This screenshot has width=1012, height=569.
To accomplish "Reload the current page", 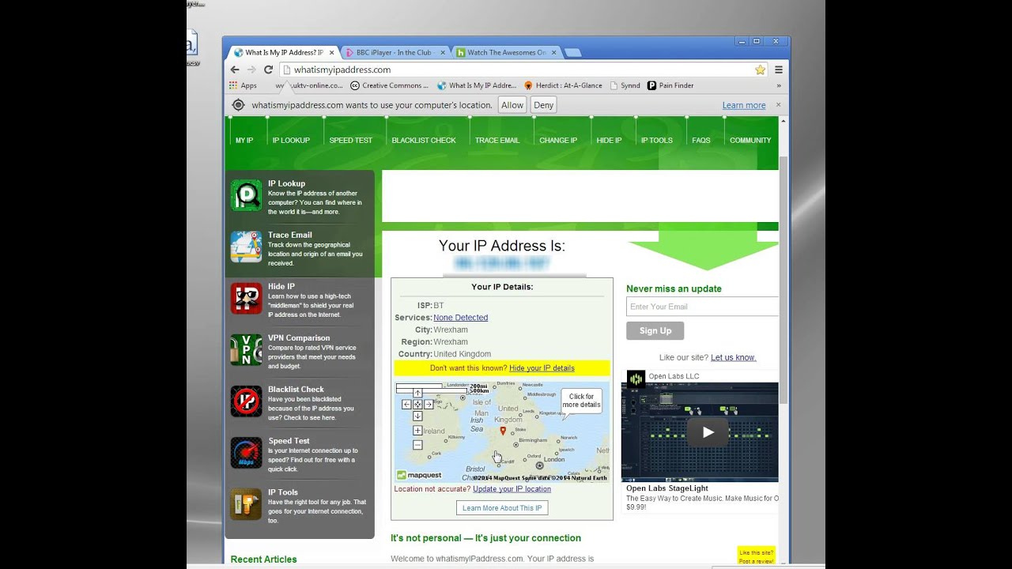I will (x=268, y=70).
